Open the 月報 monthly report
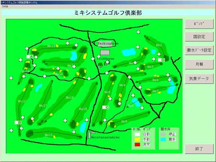 click(x=199, y=64)
